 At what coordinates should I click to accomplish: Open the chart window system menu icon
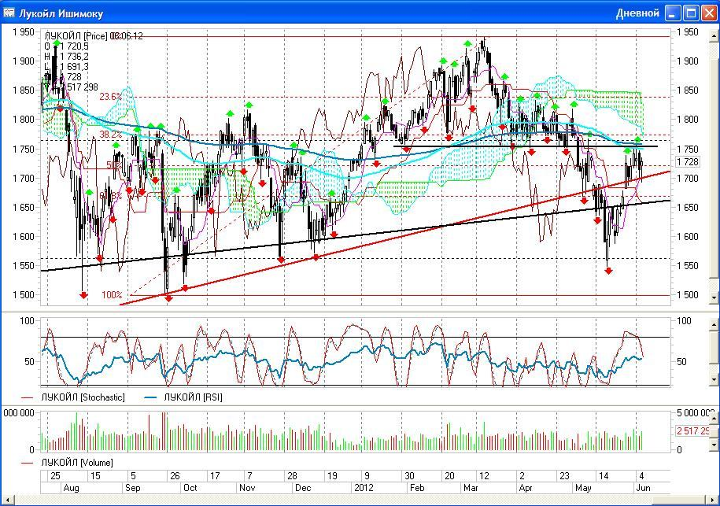click(x=9, y=13)
